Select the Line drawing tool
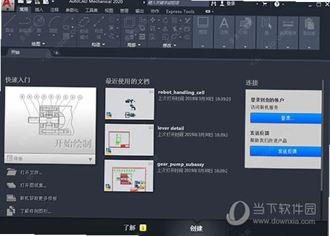330x236 pixels. [10, 24]
